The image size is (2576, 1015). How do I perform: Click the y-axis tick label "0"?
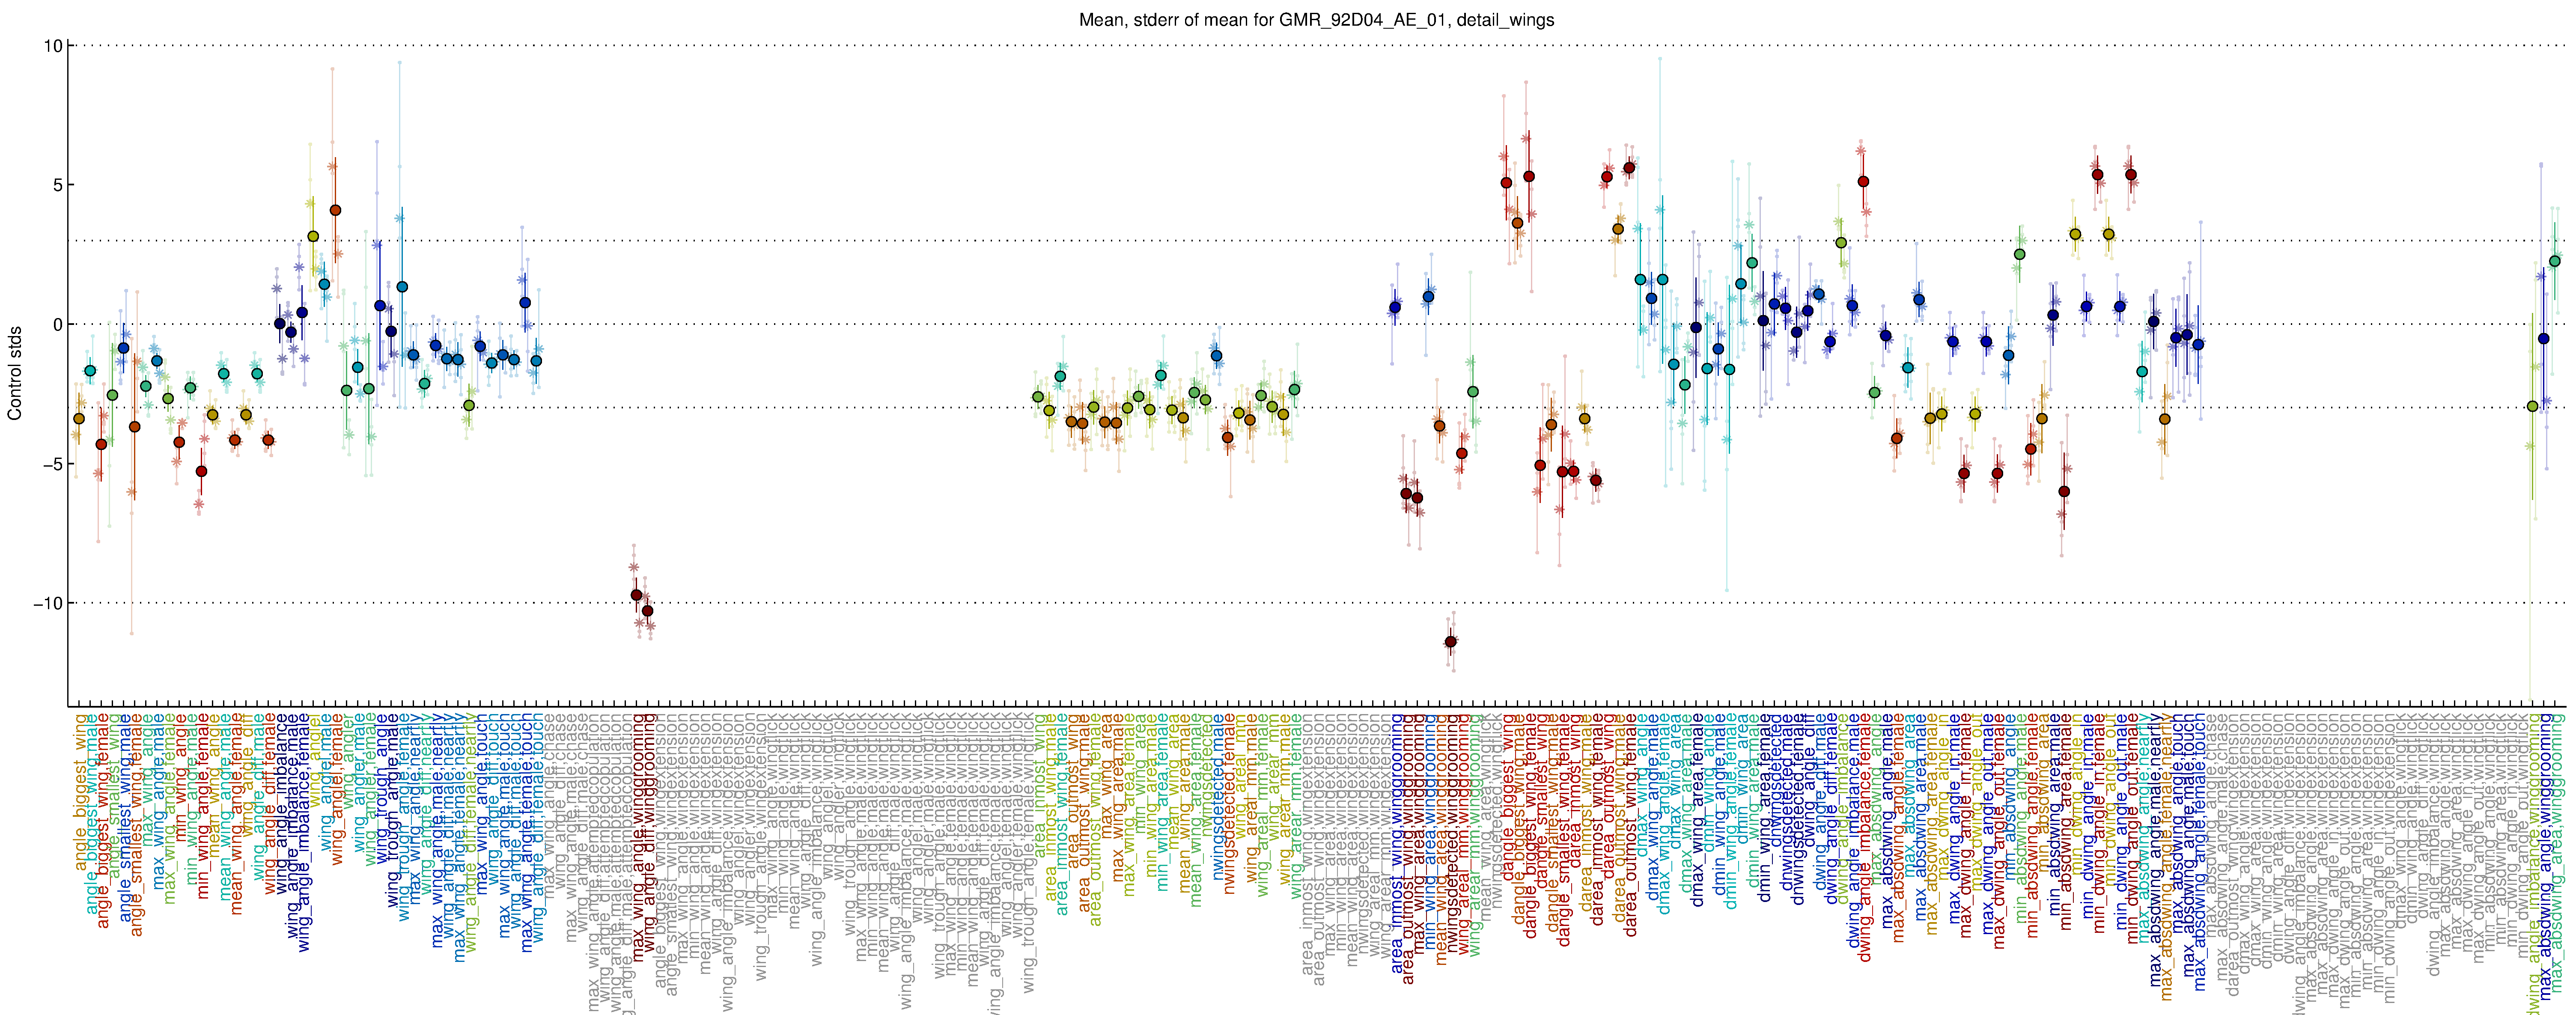[57, 325]
